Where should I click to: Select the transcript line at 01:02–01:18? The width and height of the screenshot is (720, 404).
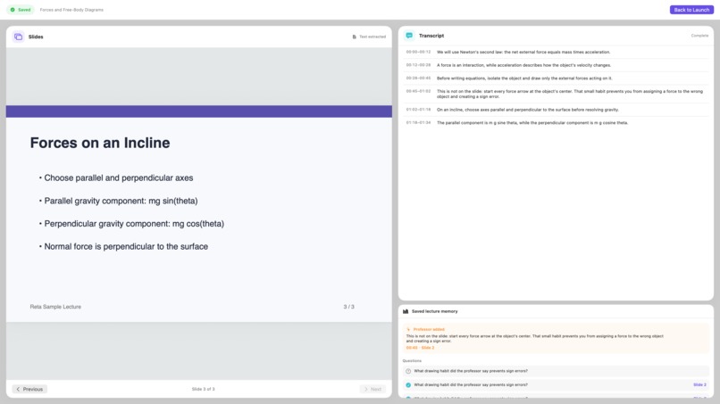556,110
